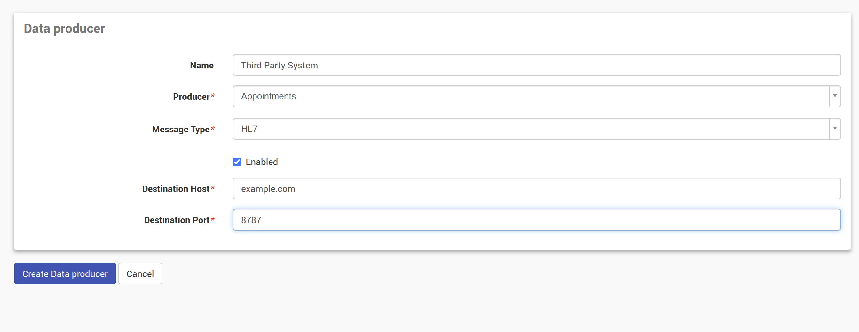
Task: Click the Data producer heading
Action: pyautogui.click(x=64, y=29)
